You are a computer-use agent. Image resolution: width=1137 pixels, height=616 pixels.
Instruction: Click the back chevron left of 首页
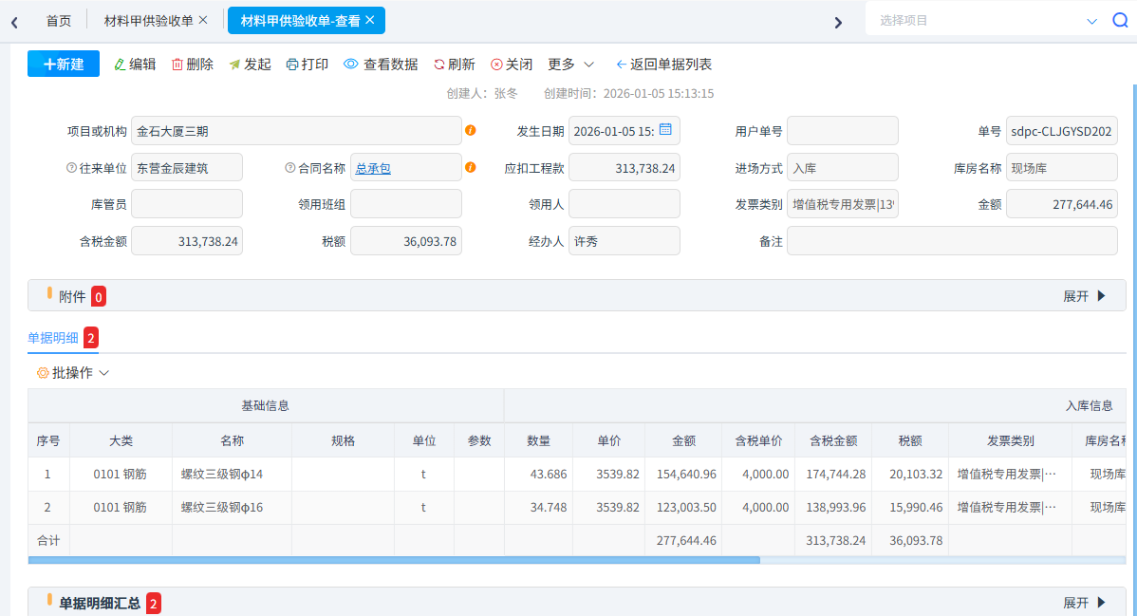[13, 21]
